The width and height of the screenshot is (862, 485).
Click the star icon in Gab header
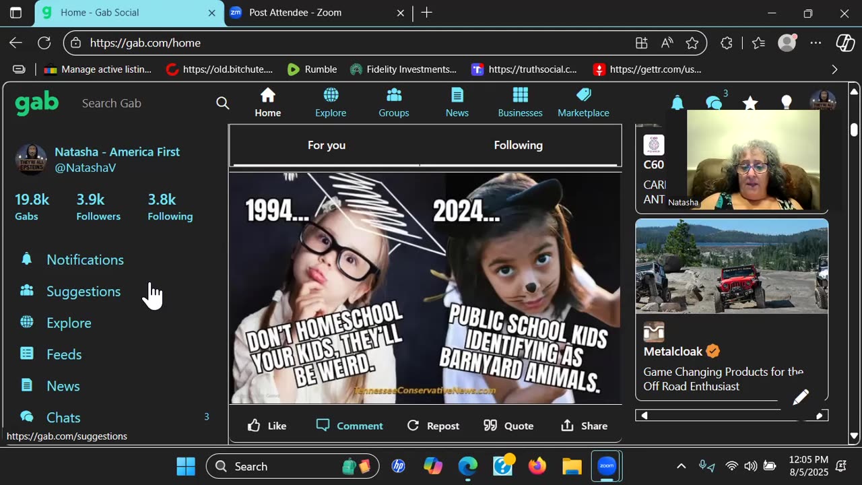pos(750,103)
